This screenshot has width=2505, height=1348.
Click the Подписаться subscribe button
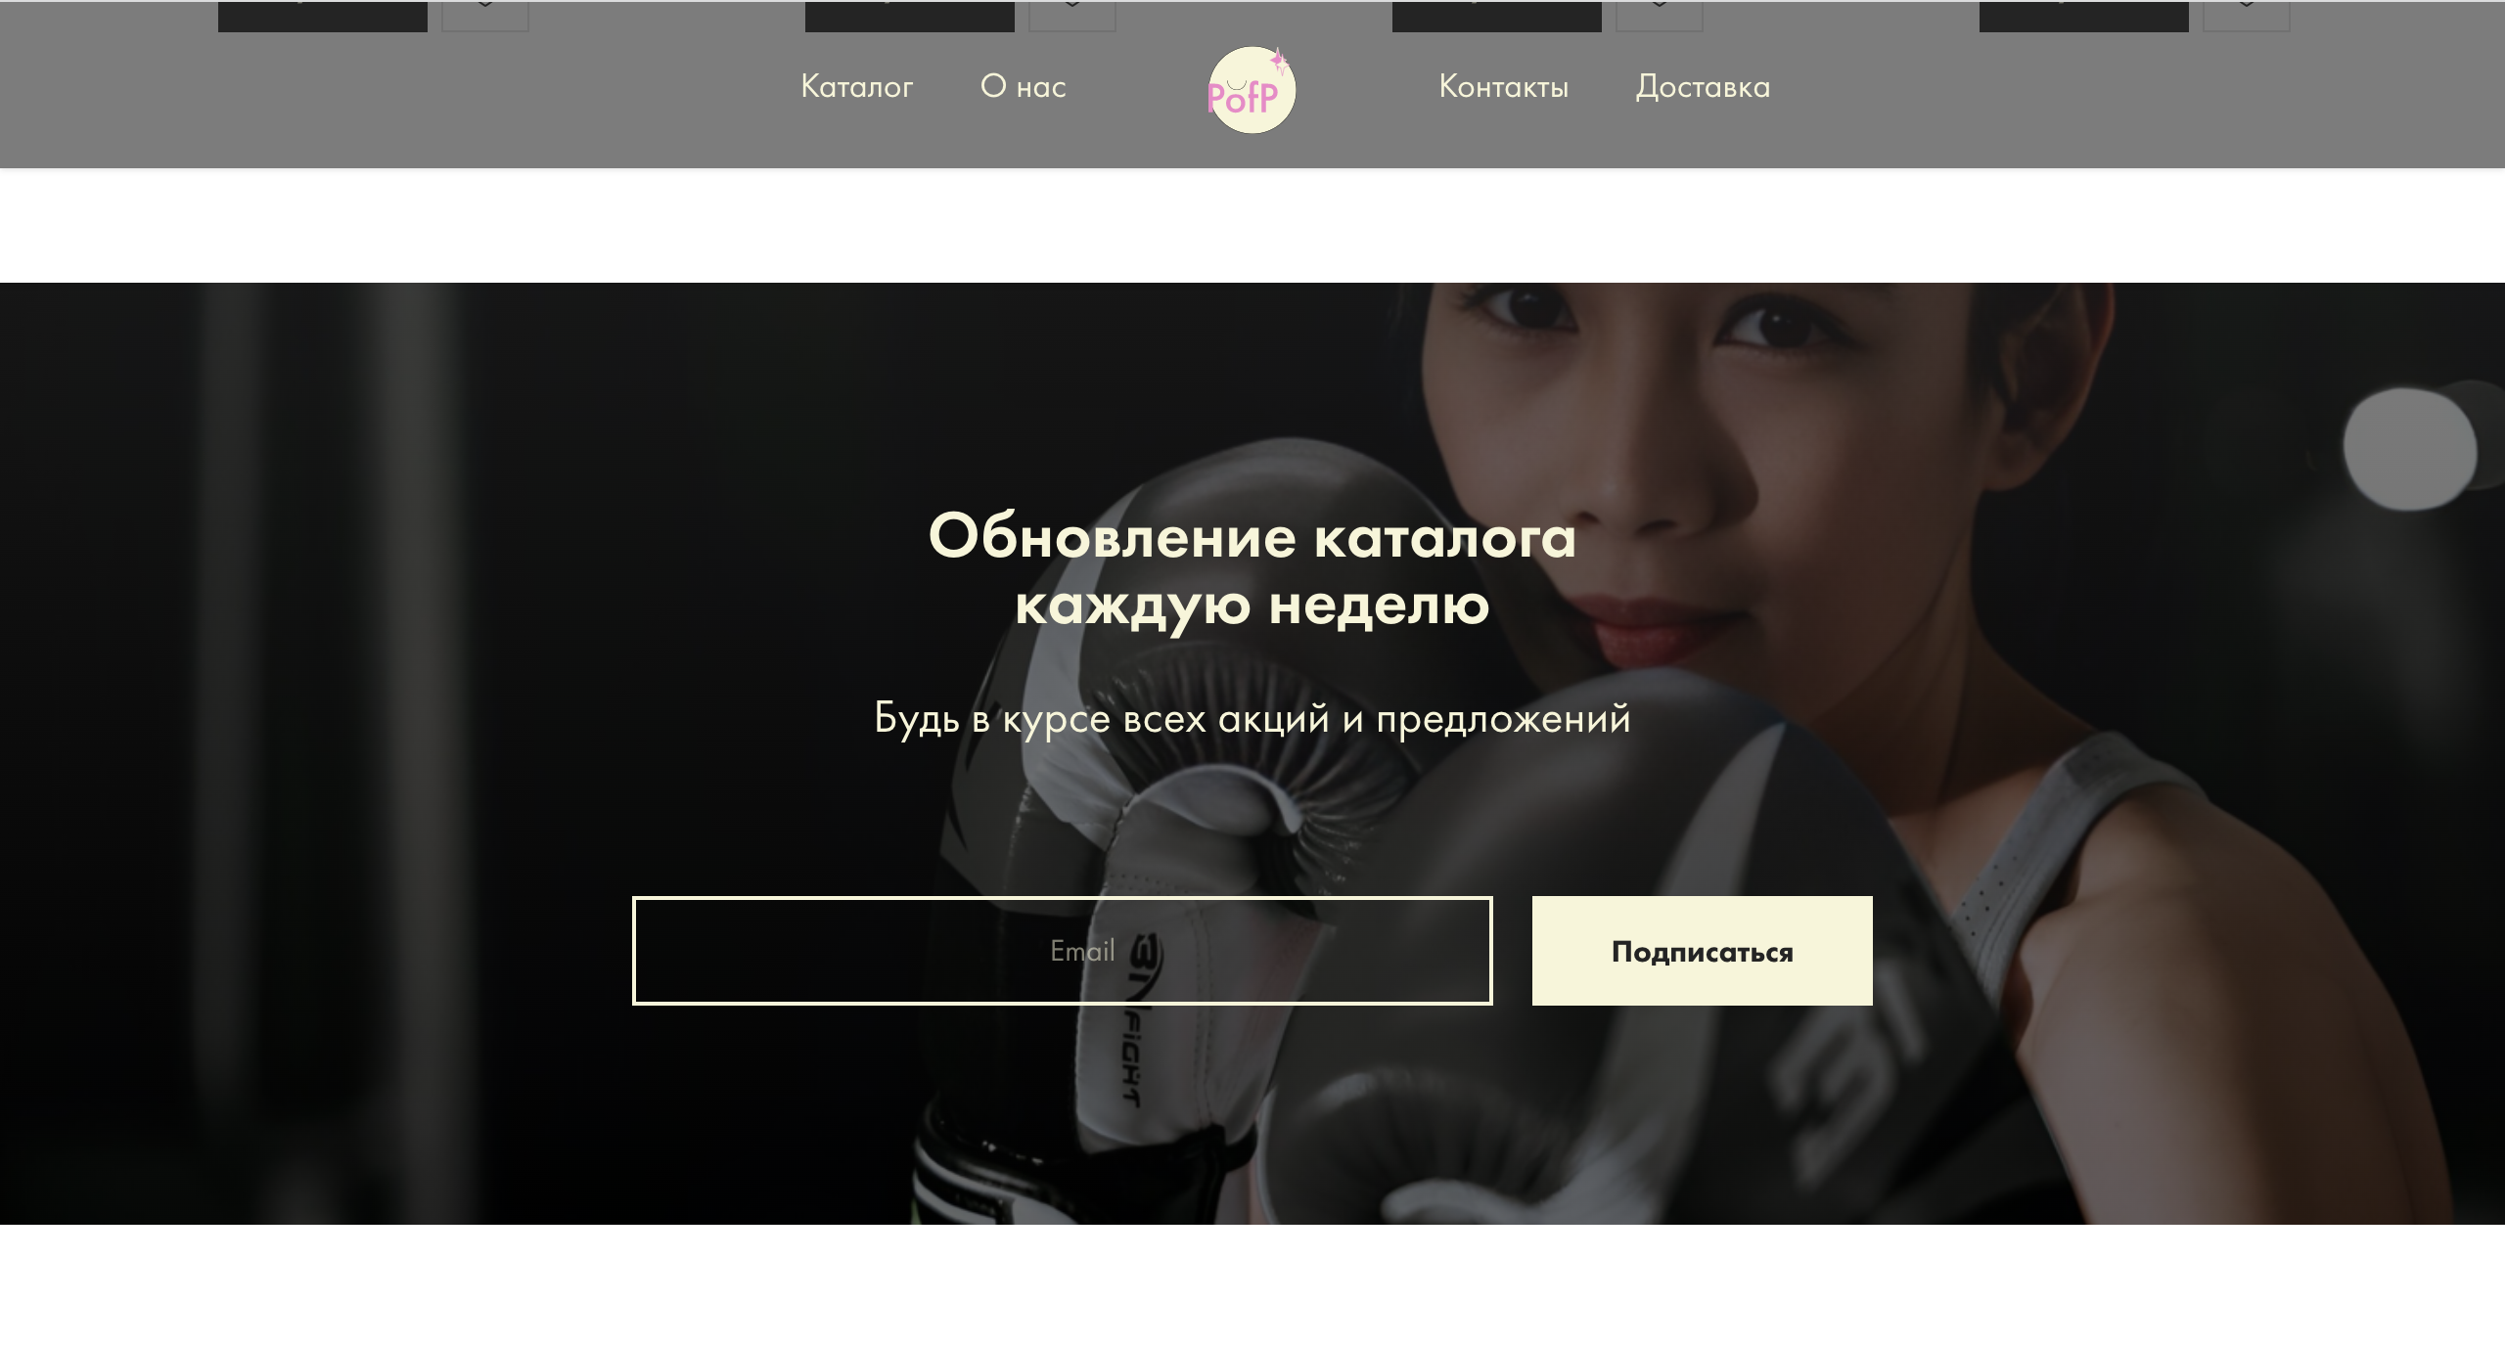(1703, 951)
